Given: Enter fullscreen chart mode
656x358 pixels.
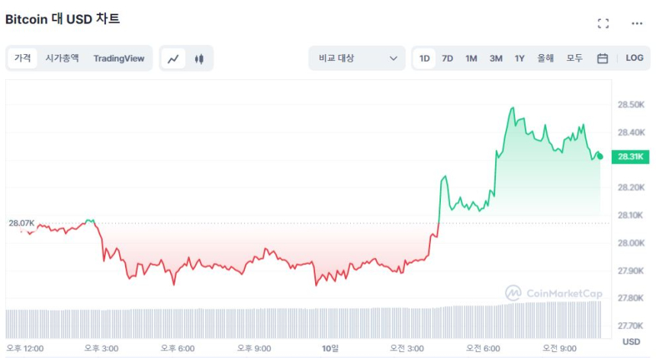Looking at the screenshot, I should point(603,24).
